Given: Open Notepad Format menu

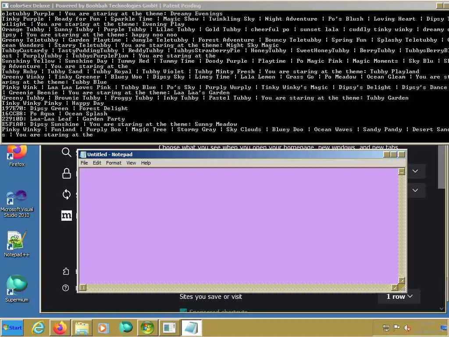Looking at the screenshot, I should 114,163.
